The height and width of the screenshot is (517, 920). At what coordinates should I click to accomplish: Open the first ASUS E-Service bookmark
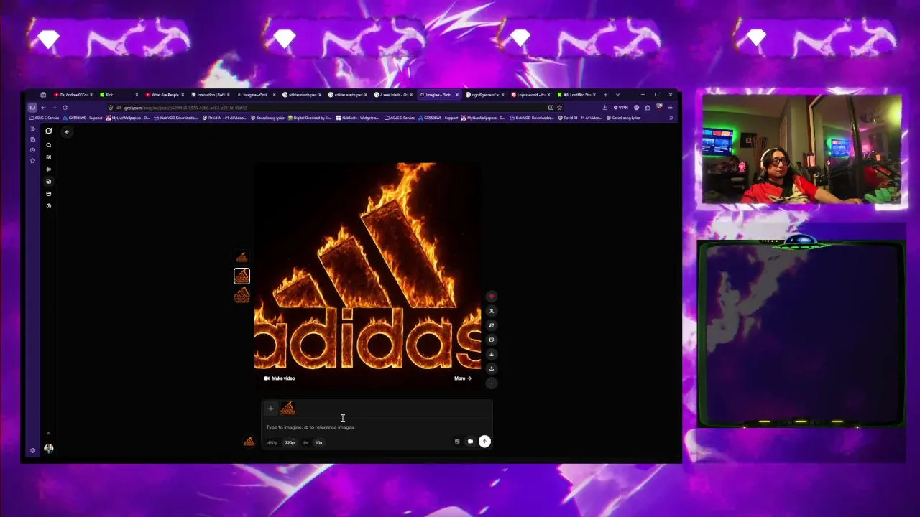[43, 118]
